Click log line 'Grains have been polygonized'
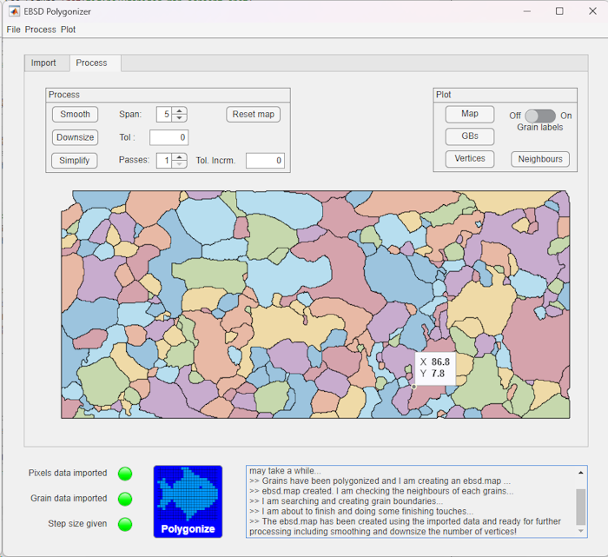608x557 pixels. click(x=380, y=481)
